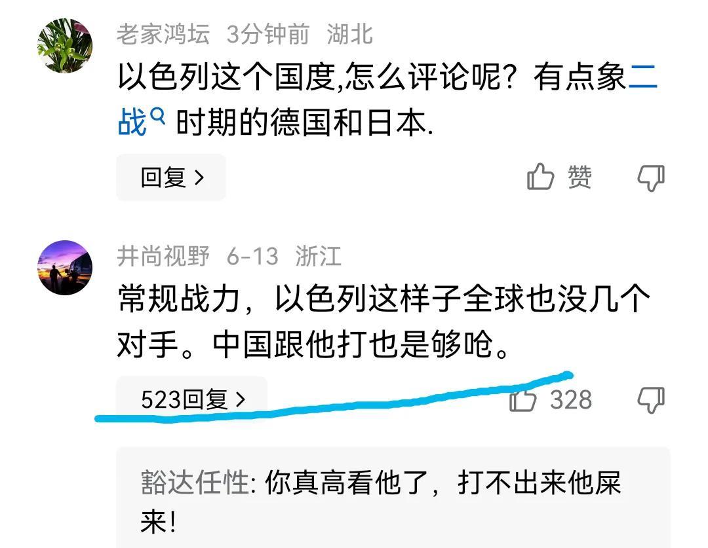Image resolution: width=708 pixels, height=548 pixels.
Task: Dislike the comment by 井尚视野
Action: click(x=651, y=399)
